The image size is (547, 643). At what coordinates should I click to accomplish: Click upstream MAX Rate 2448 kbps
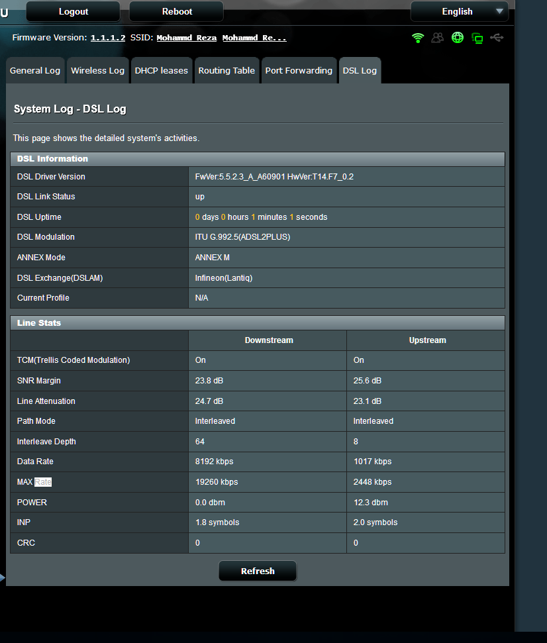click(x=372, y=482)
